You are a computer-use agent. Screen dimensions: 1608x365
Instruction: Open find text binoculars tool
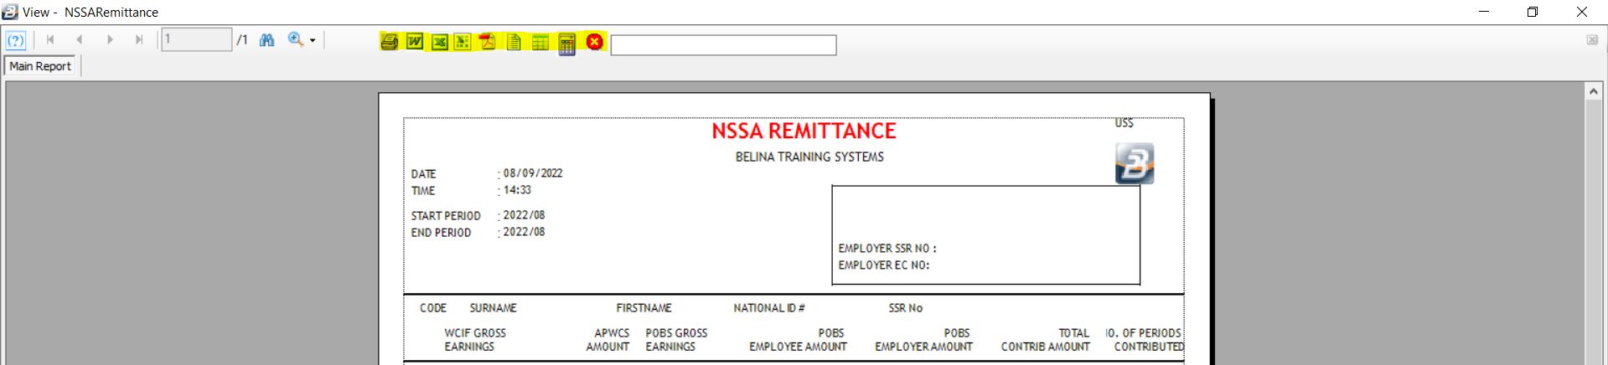click(267, 40)
